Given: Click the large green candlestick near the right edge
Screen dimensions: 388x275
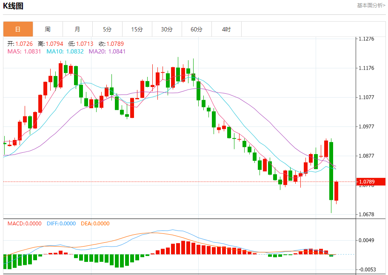Looking at the screenshot, I should point(331,171).
